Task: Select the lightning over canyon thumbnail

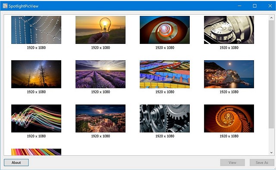Action: (100, 118)
